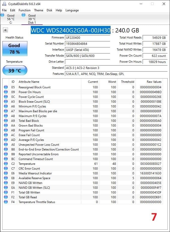Select the Power On Hours attribute row
This screenshot has width=170, height=232.
click(83, 92)
